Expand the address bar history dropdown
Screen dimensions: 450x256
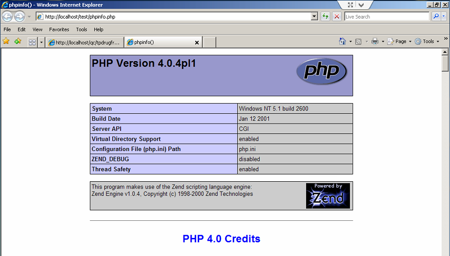point(314,17)
